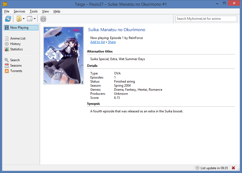
Task: Select the Torrents sidebar label
Action: coord(16,71)
